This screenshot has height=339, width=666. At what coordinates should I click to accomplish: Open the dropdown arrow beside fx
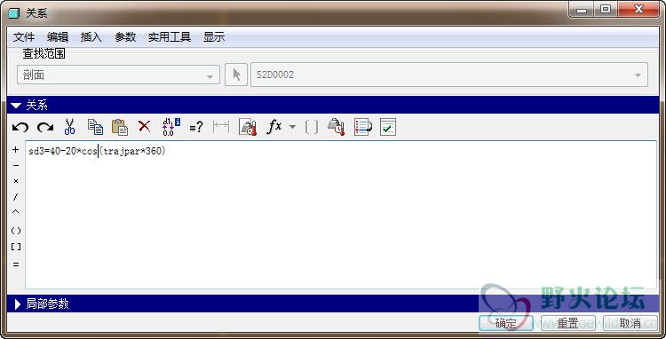(x=292, y=127)
